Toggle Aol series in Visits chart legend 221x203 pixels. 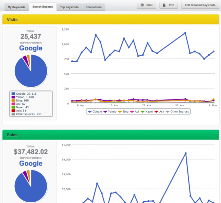[x=134, y=111]
